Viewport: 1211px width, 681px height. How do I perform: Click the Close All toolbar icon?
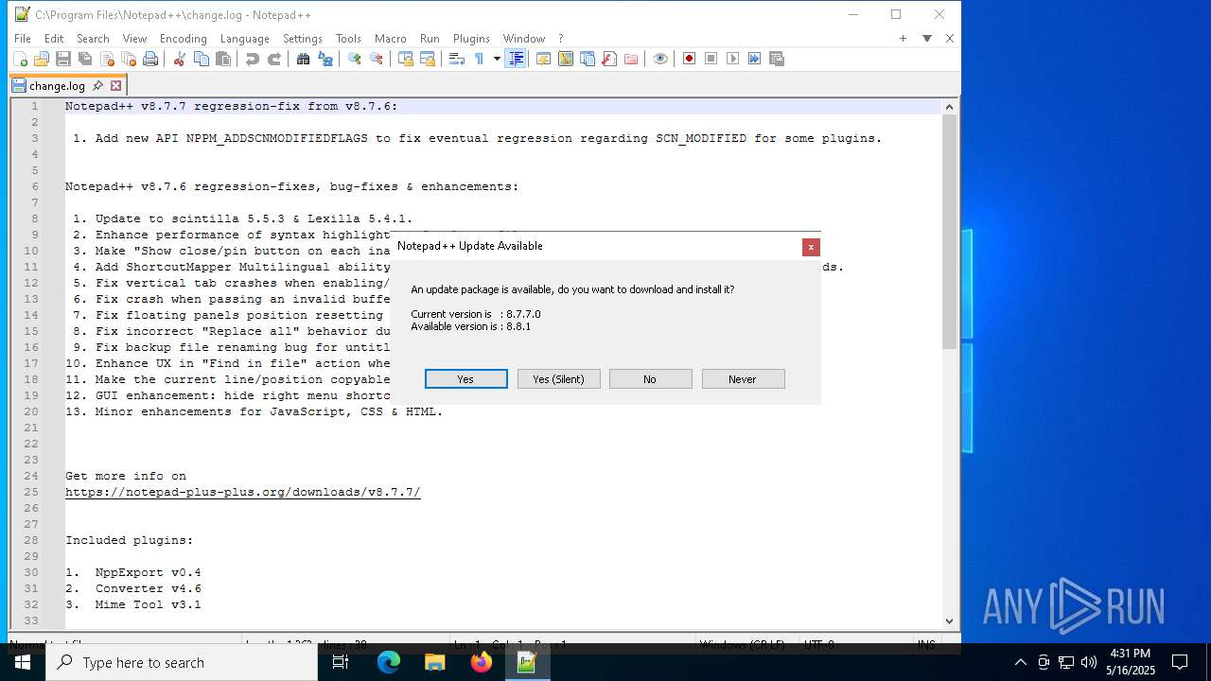(x=129, y=59)
